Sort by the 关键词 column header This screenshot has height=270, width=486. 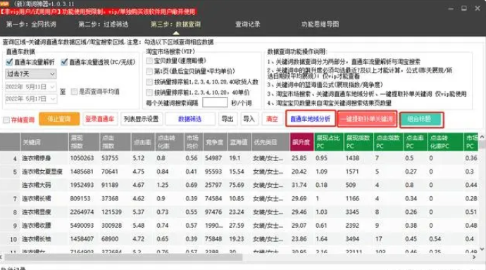[44, 142]
